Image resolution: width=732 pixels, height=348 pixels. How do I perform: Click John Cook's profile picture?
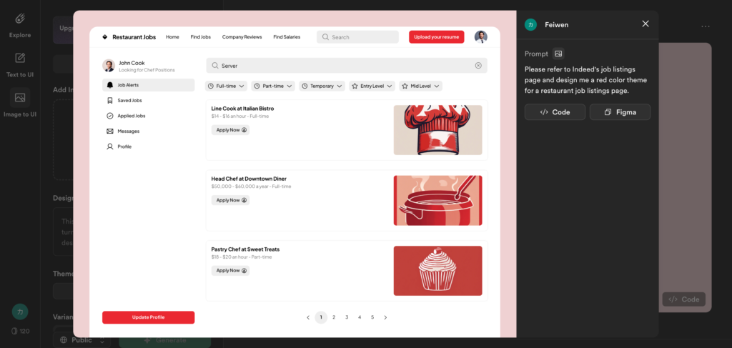point(109,66)
